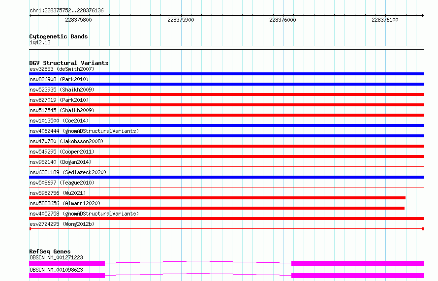Click the nsv517545 (Shaikh2009) label
Viewport: 438px width, 281px height.
point(62,110)
